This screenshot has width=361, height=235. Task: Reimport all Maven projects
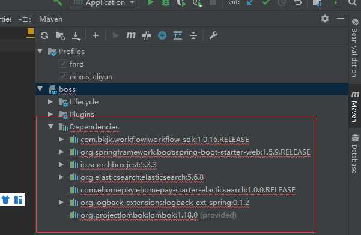[x=44, y=35]
